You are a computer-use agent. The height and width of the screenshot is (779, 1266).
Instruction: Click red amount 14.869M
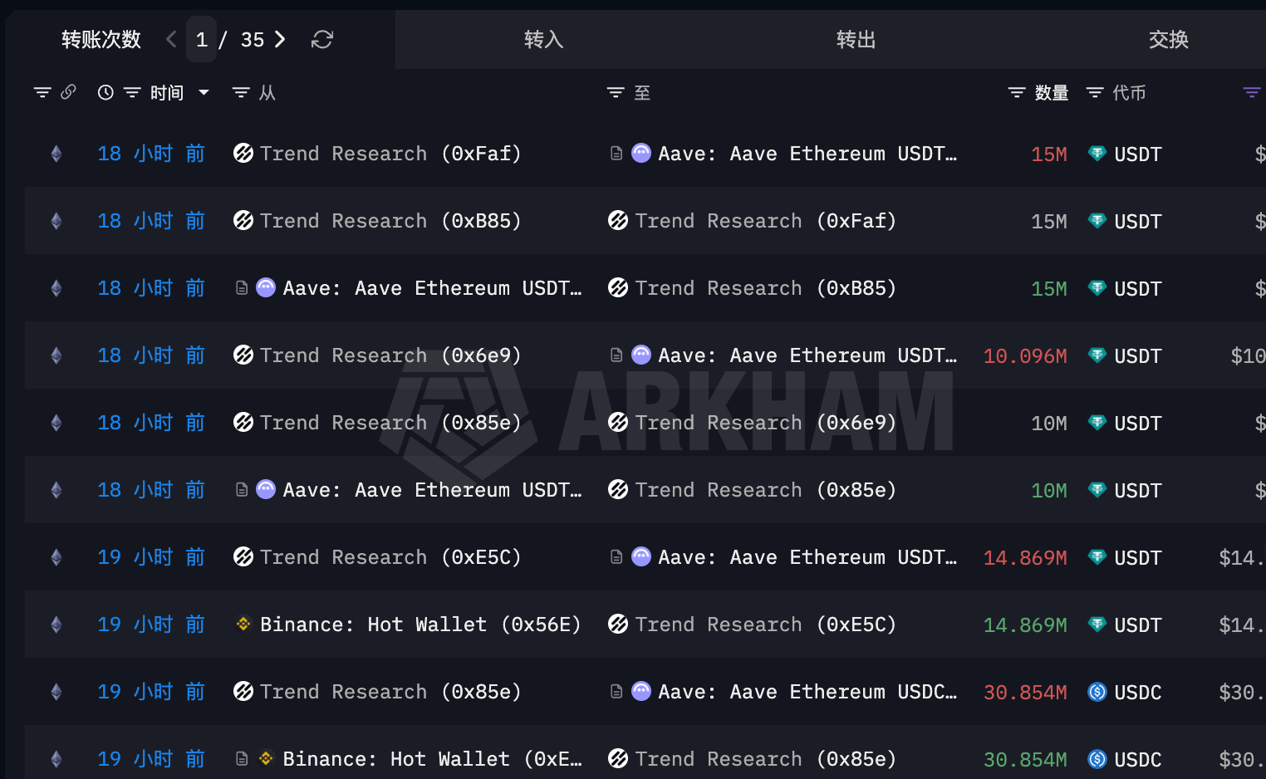coord(1025,558)
